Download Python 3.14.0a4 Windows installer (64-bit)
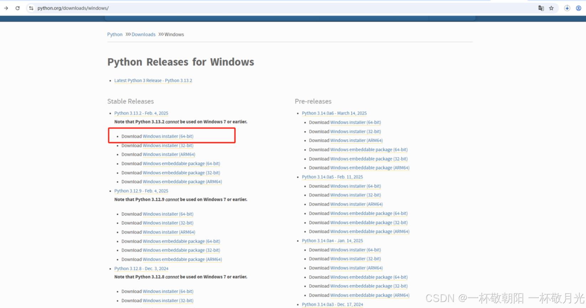Viewport: 586px width, 308px height. point(356,250)
